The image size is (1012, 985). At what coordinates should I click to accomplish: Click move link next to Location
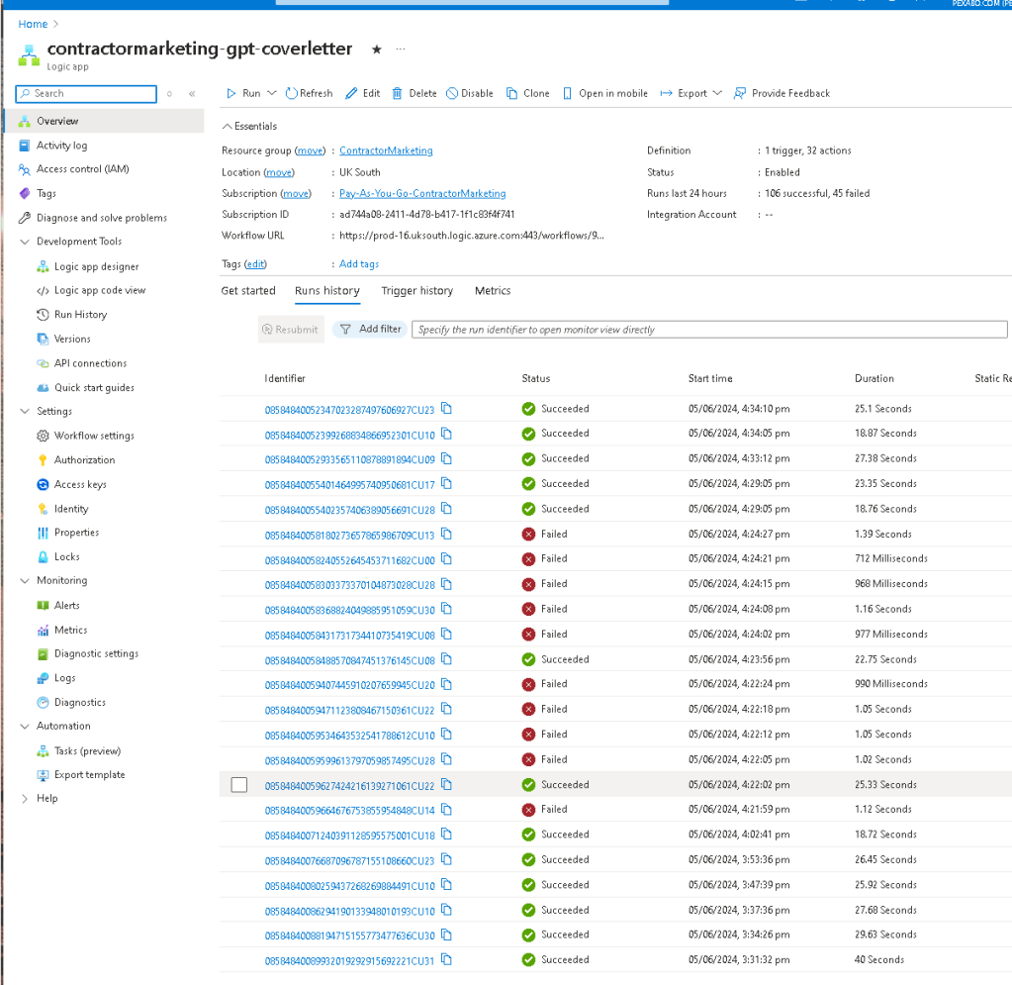(279, 172)
